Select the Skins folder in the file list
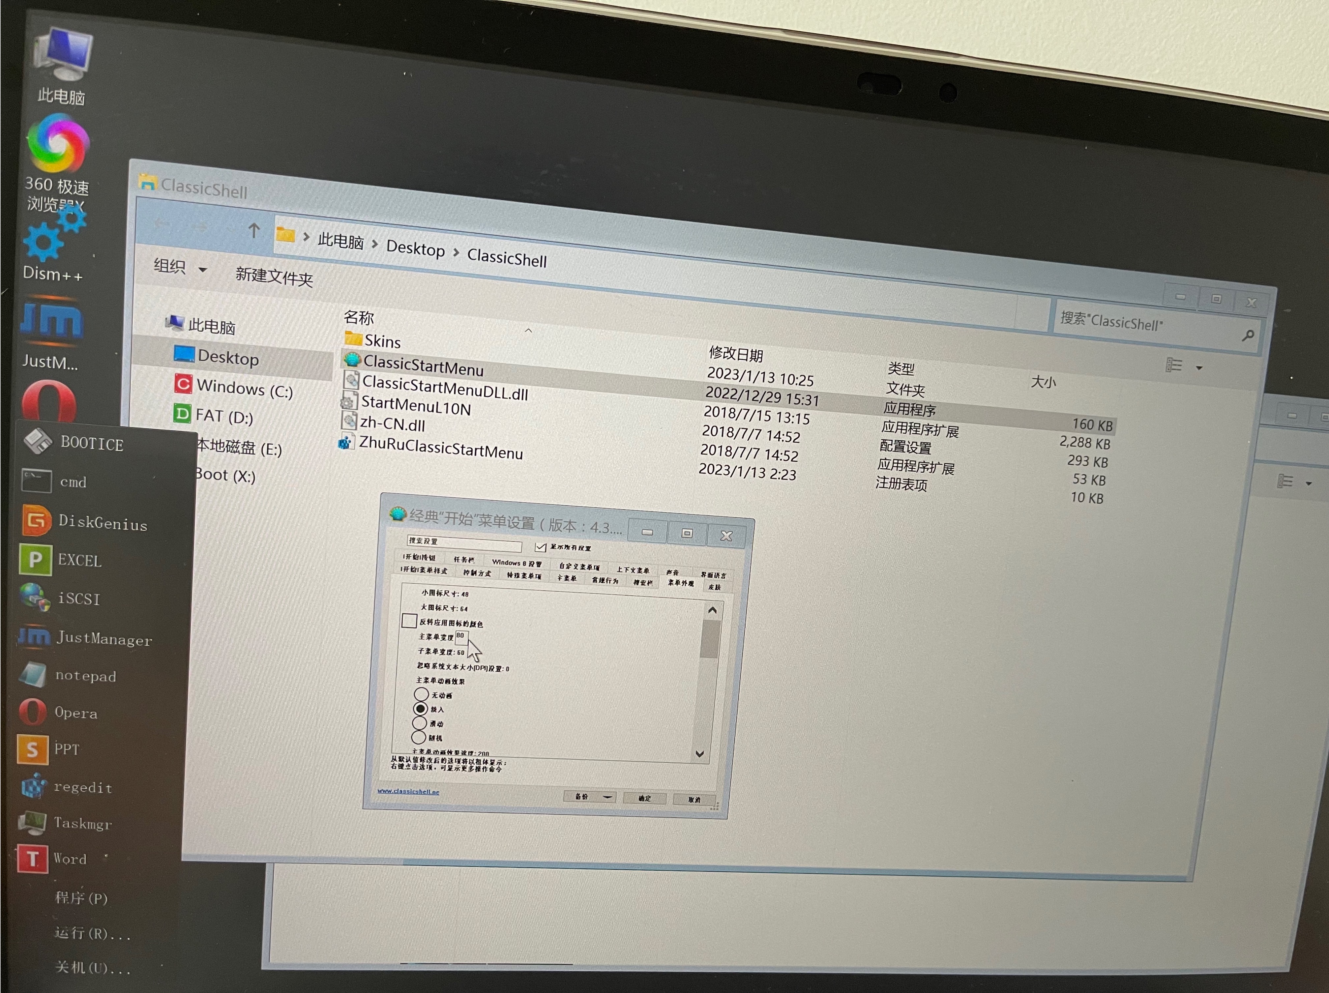This screenshot has height=993, width=1329. click(x=372, y=340)
